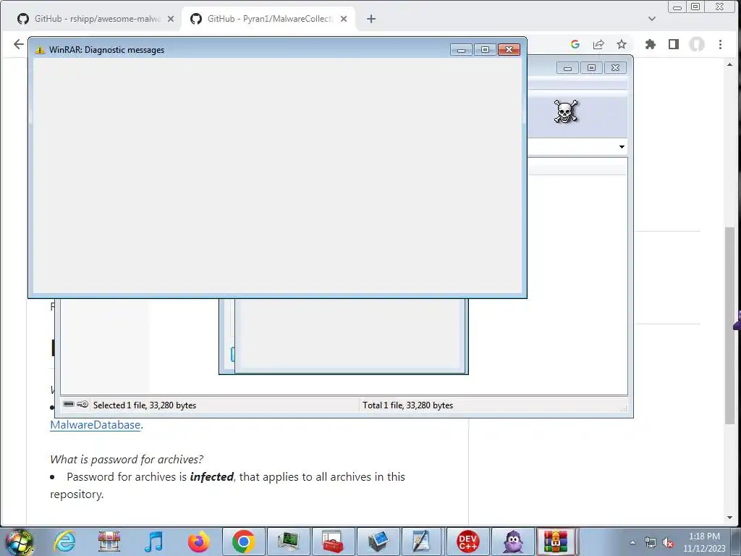Switch to Chrome via taskbar icon
This screenshot has height=556, width=741.
click(243, 542)
